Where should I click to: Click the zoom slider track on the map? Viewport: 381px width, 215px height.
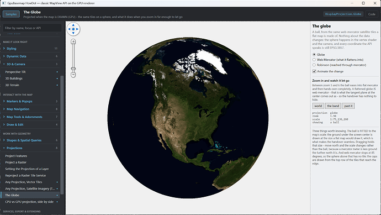pos(73,55)
